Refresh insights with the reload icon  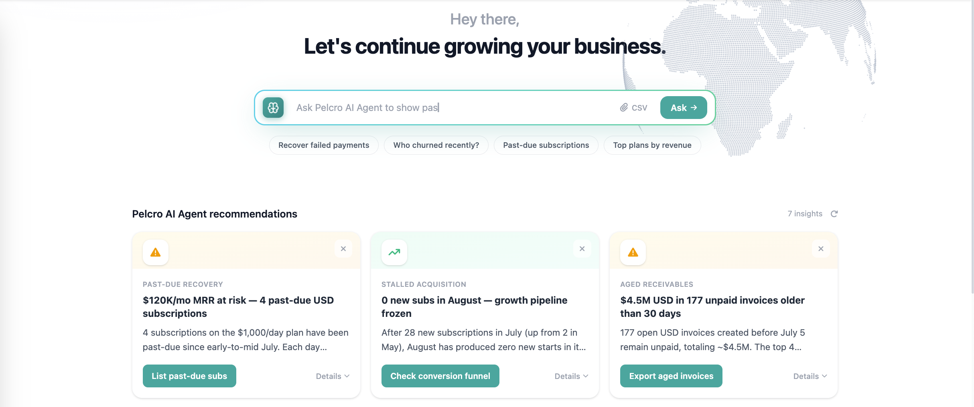coord(834,214)
